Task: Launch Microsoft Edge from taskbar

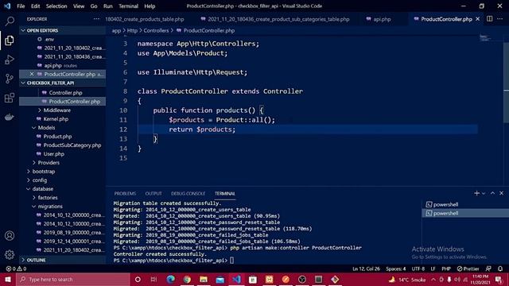Action: pyautogui.click(x=170, y=279)
